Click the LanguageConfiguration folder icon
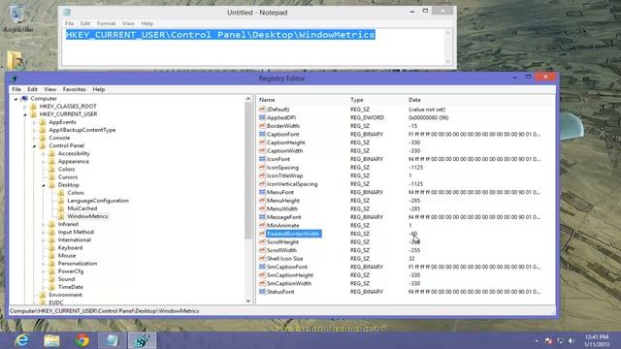Image resolution: width=621 pixels, height=349 pixels. click(61, 201)
